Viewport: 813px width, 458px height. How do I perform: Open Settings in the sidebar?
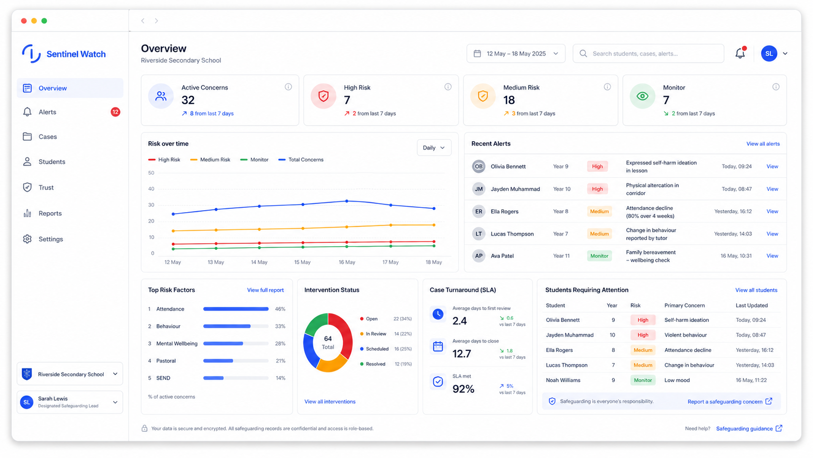[x=70, y=239]
